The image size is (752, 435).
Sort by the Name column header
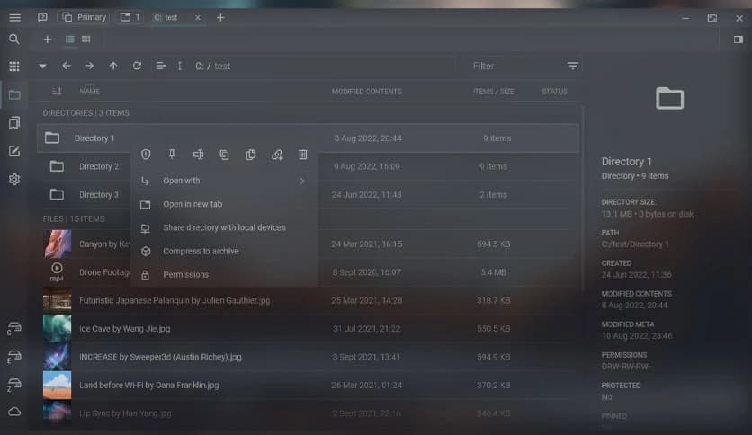pos(90,92)
